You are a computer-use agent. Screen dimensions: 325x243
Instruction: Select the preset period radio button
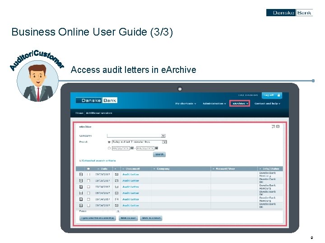tap(109, 142)
